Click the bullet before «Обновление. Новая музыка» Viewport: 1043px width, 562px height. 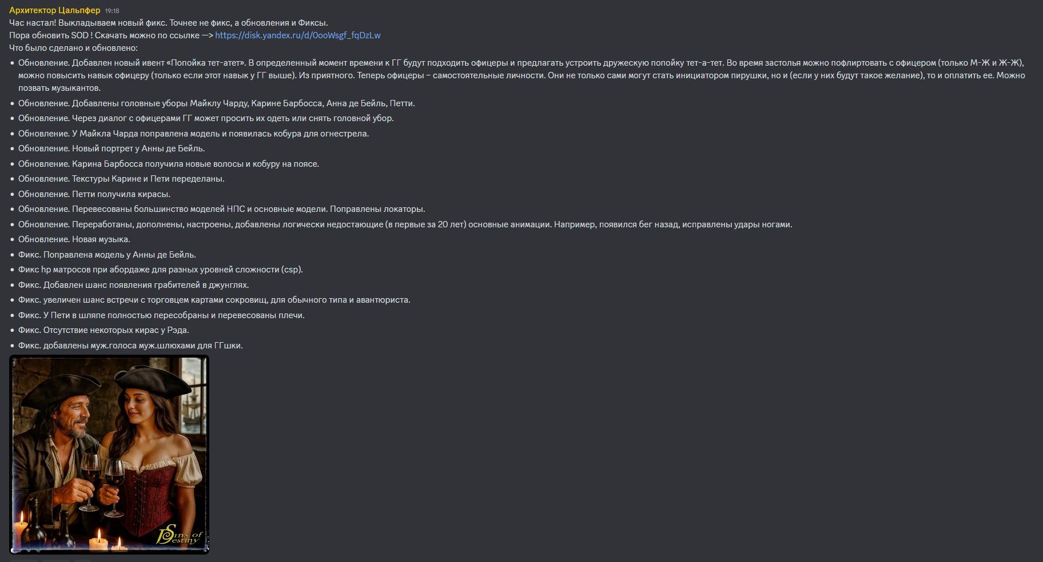point(12,240)
